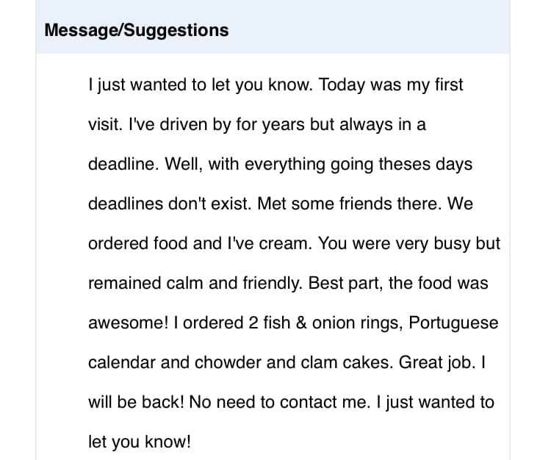551x460 pixels.
Task: Click the 'Great job.' sentence
Action: pyautogui.click(x=437, y=363)
